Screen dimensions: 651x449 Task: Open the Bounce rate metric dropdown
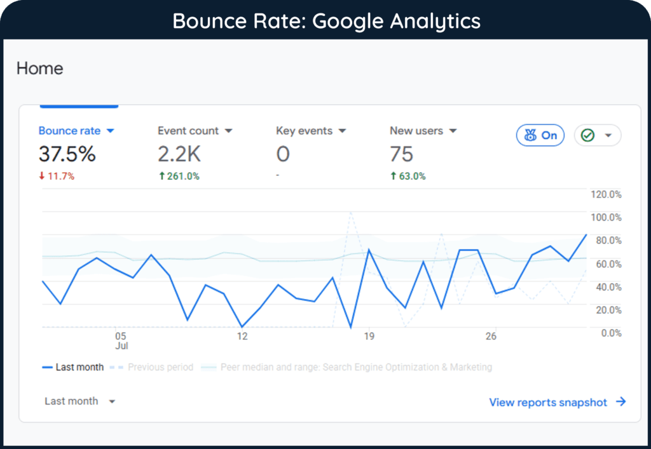tap(76, 131)
